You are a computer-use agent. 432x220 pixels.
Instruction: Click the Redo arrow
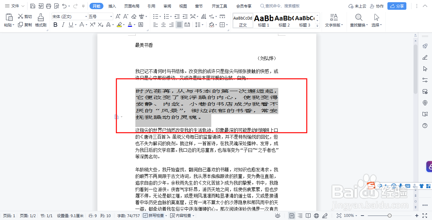click(x=75, y=6)
